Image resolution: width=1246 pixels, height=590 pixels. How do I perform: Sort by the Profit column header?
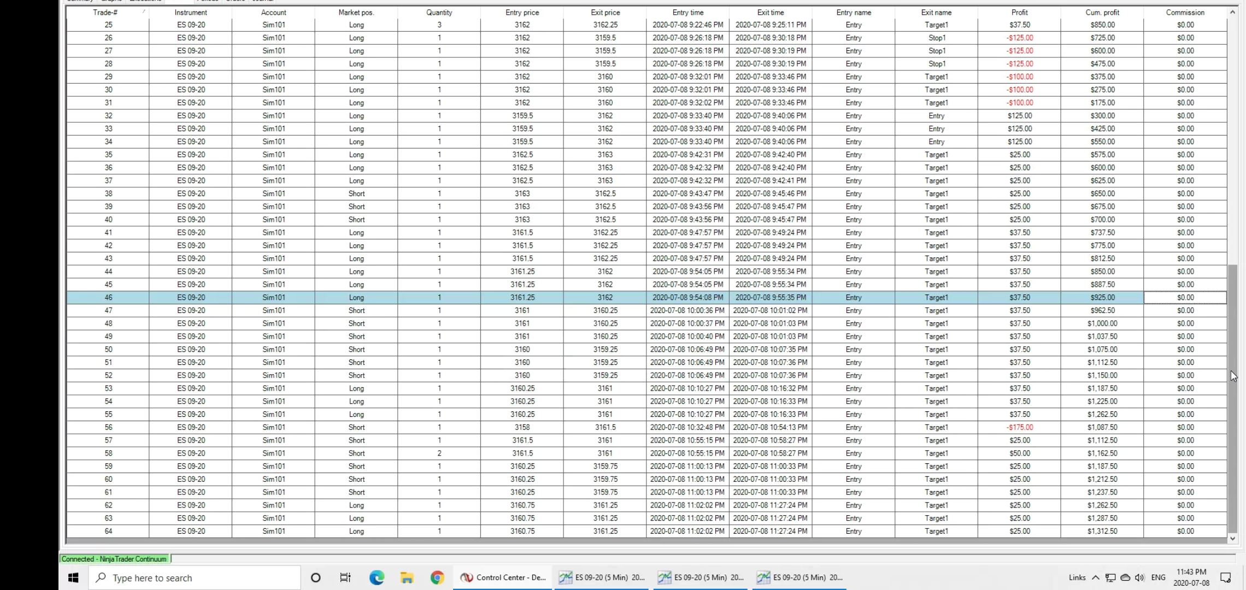pos(1019,12)
